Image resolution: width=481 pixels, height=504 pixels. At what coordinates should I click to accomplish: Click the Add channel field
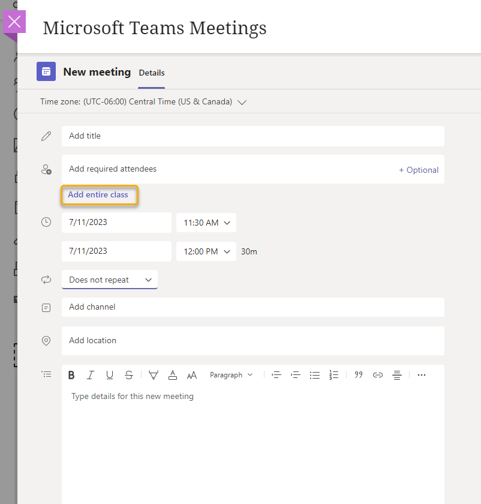pyautogui.click(x=253, y=307)
